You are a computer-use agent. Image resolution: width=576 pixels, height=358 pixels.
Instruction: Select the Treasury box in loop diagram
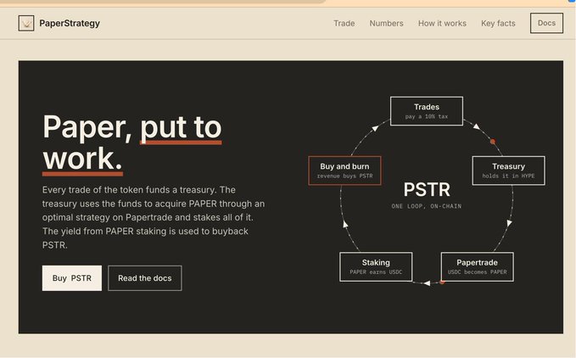[x=508, y=171]
